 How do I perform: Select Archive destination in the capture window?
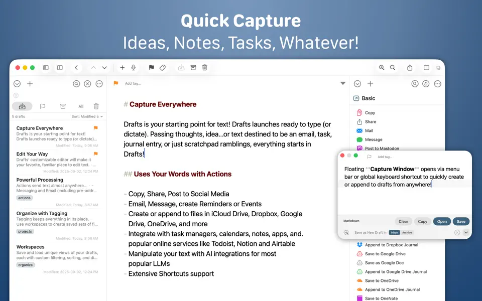click(x=407, y=232)
